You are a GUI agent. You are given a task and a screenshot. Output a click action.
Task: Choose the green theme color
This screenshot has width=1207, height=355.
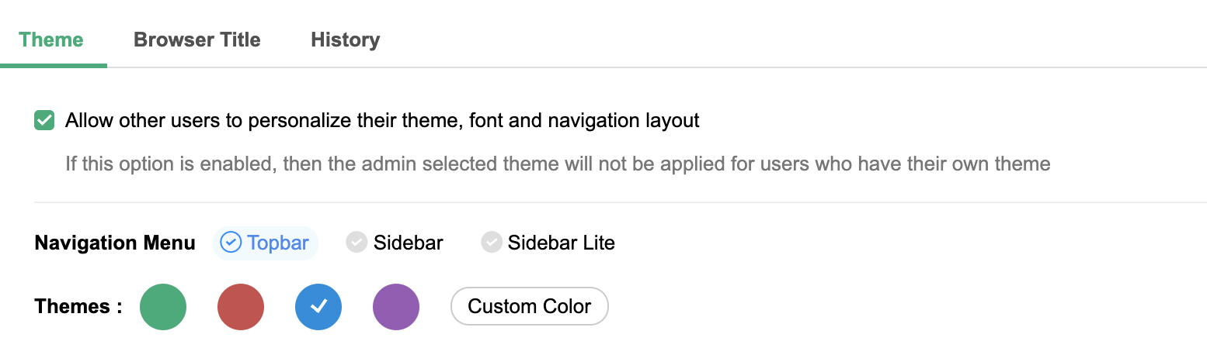tap(163, 307)
